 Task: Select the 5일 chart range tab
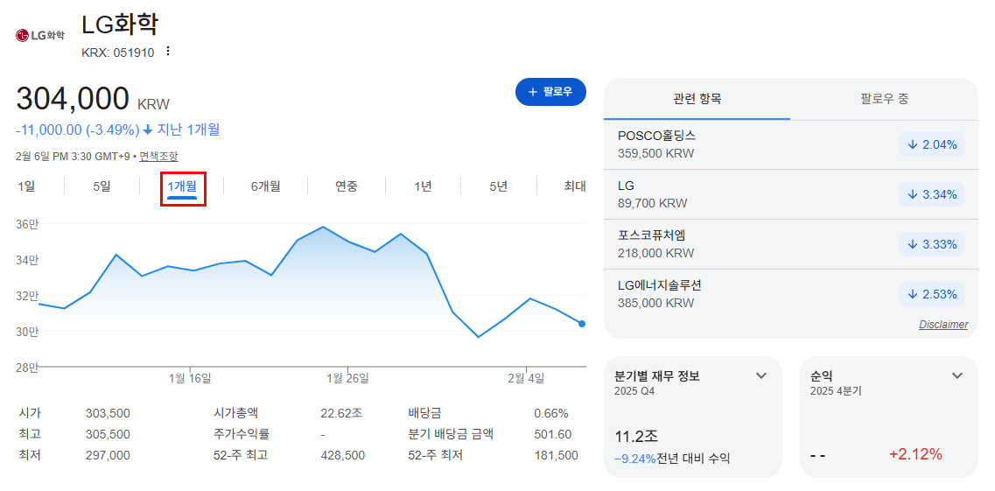click(102, 186)
